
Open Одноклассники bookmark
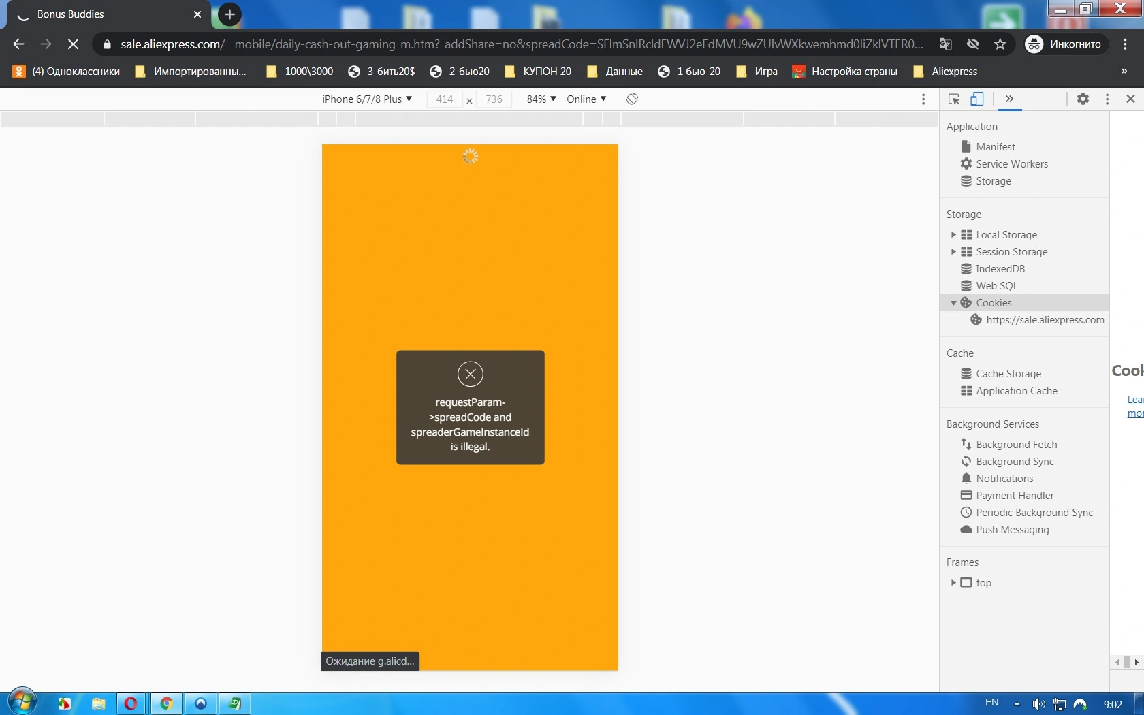(66, 71)
